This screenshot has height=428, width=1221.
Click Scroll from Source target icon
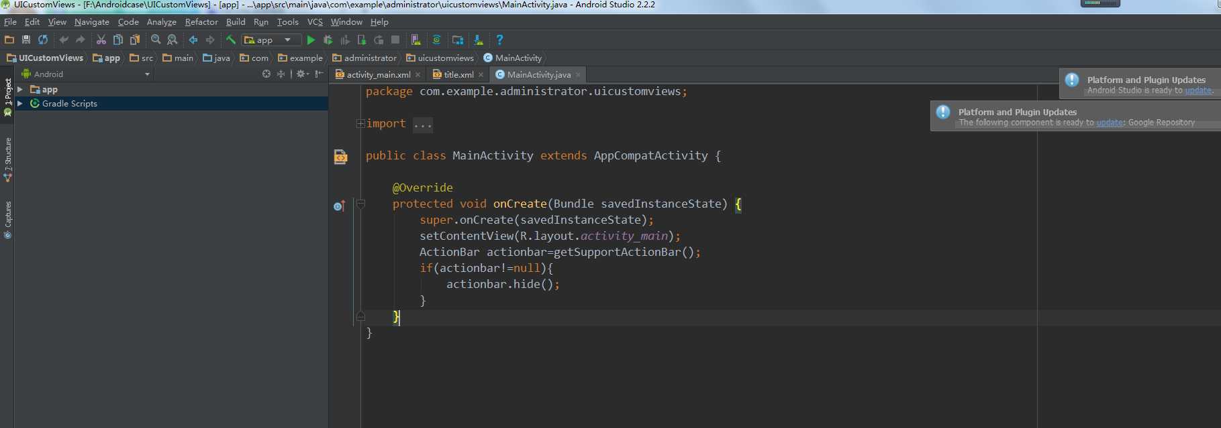click(266, 74)
